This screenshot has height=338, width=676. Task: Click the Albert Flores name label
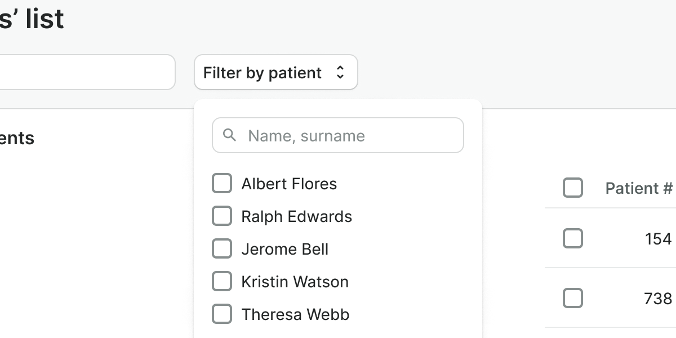(x=289, y=184)
